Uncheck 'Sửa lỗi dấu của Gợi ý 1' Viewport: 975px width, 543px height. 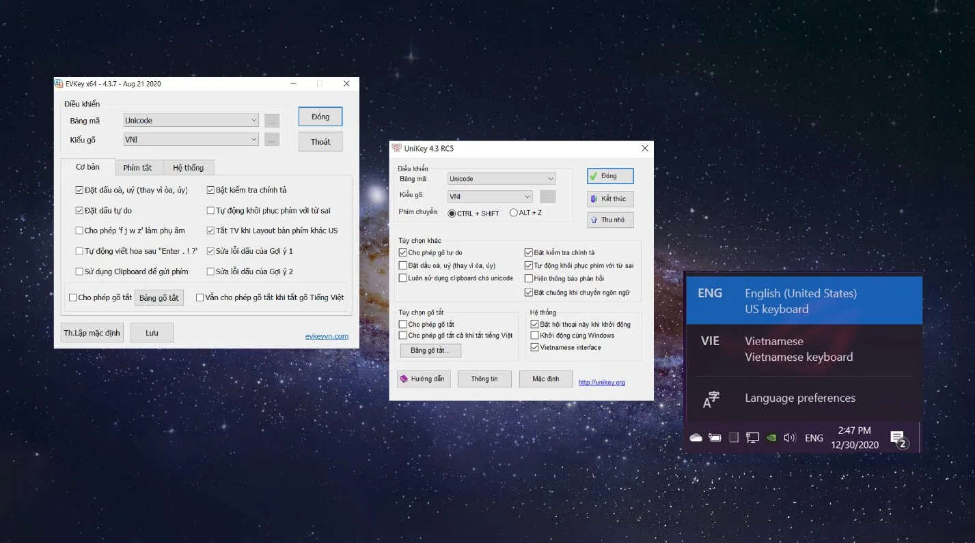pyautogui.click(x=210, y=251)
